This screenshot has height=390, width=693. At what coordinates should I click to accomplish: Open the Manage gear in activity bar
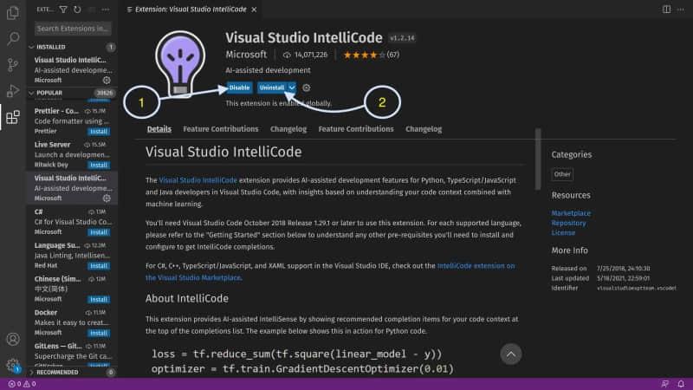coord(13,365)
